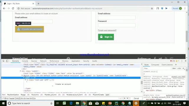The image size is (189, 106).
Task: Click the Type here to search box
Action: point(30,103)
